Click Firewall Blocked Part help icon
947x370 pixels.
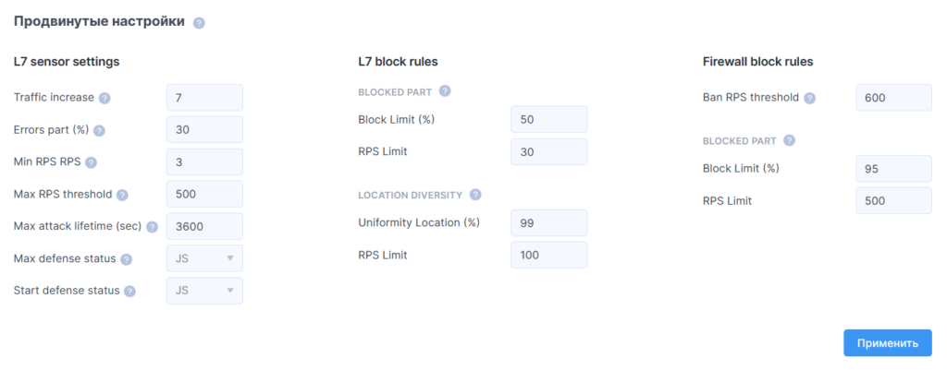coord(789,140)
